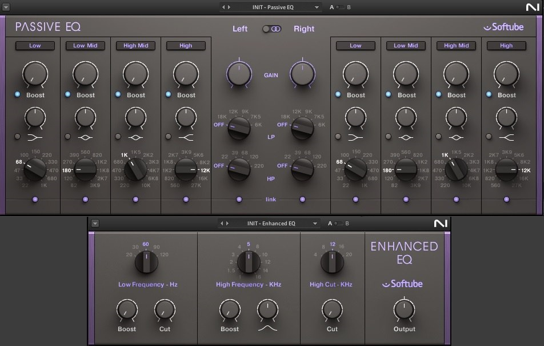Click link LED under right High band

click(x=506, y=200)
